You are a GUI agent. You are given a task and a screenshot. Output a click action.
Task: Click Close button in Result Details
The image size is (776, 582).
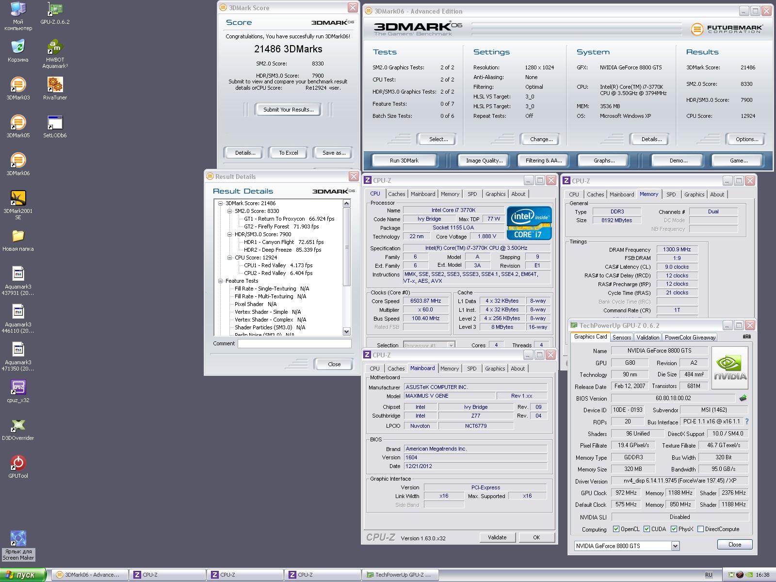334,364
